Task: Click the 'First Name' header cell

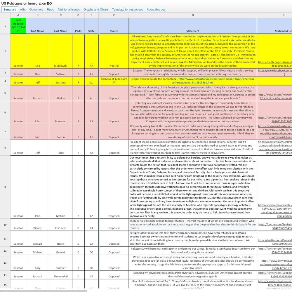Action: [x=38, y=26]
